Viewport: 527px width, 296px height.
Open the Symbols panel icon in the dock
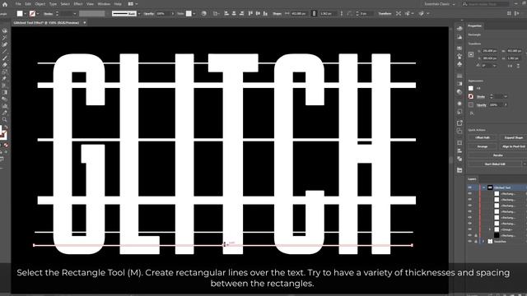pos(459,64)
